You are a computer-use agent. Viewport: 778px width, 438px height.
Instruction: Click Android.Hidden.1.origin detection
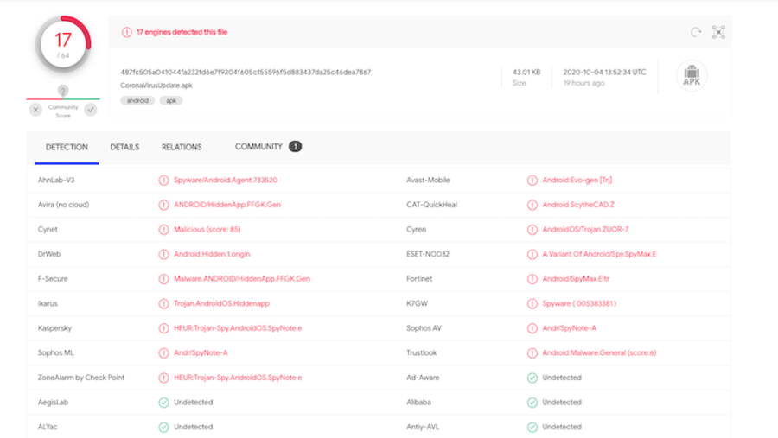pyautogui.click(x=212, y=254)
